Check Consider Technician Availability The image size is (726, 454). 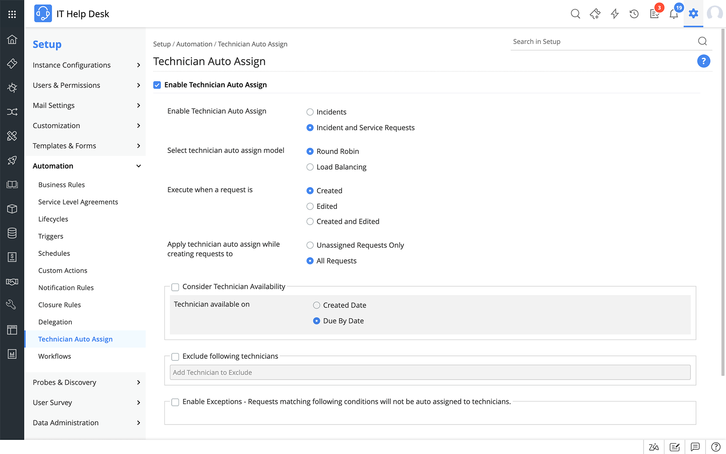[x=175, y=287]
